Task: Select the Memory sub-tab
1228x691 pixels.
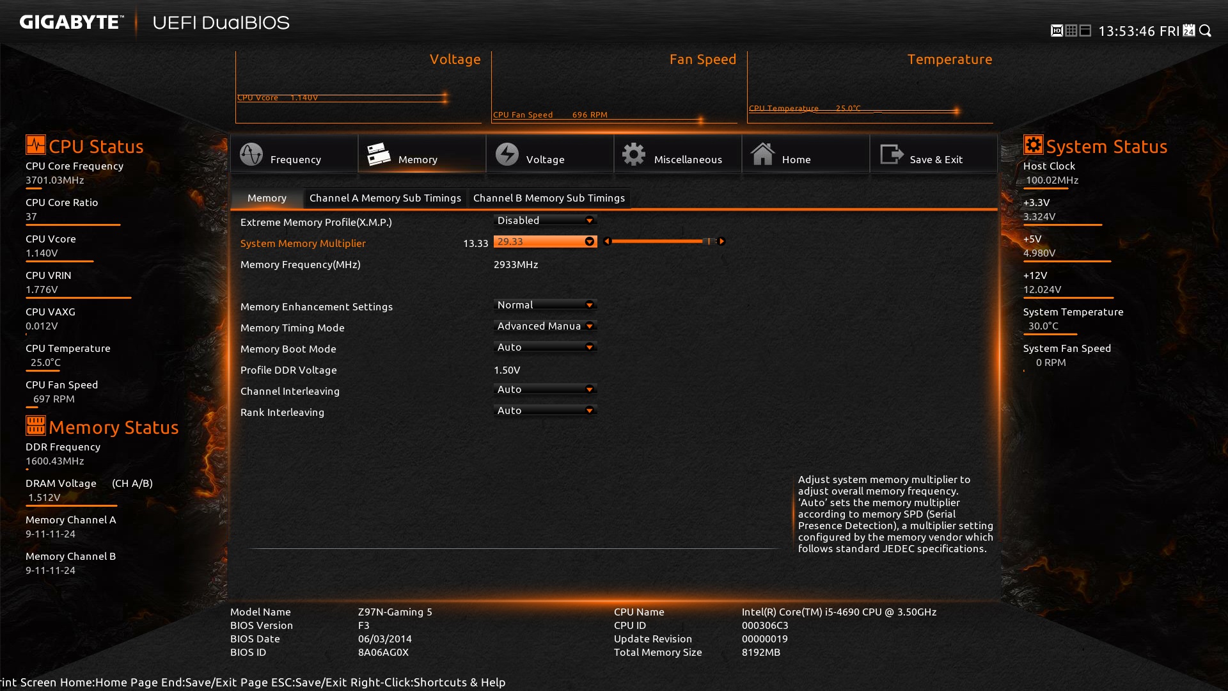Action: pos(267,198)
